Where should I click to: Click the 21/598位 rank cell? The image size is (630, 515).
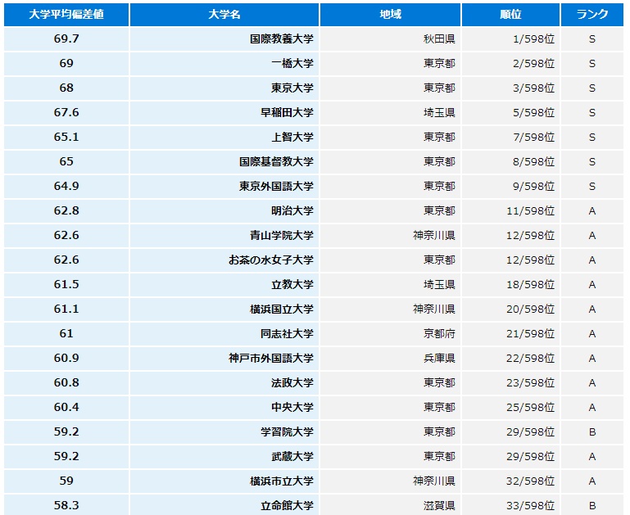pos(510,333)
